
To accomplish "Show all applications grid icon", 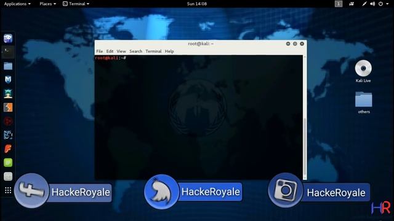I will pos(8,190).
